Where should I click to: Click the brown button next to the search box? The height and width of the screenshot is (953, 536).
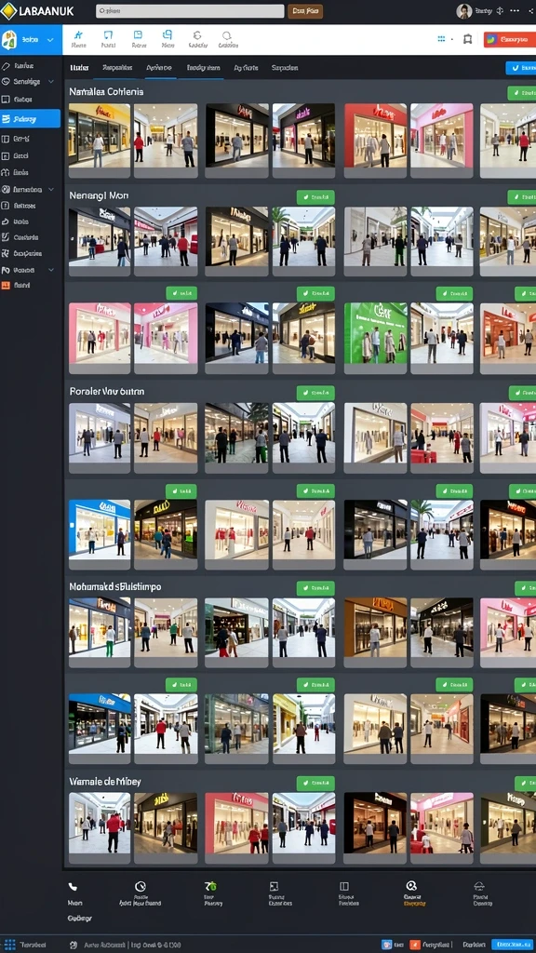(305, 11)
